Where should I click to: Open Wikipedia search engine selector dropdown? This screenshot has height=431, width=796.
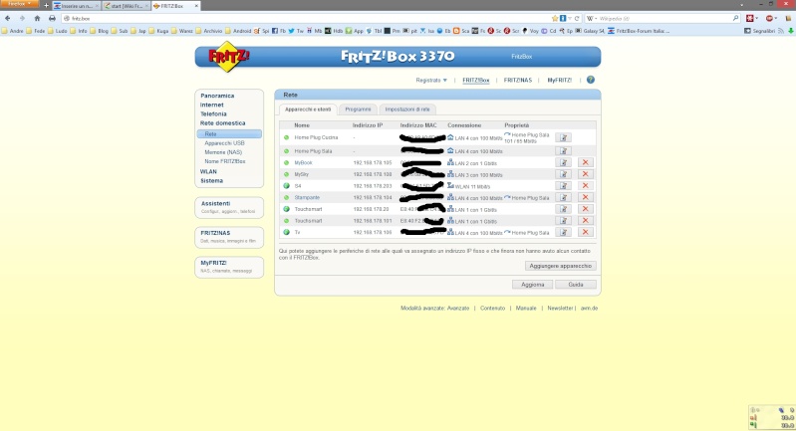tap(592, 18)
